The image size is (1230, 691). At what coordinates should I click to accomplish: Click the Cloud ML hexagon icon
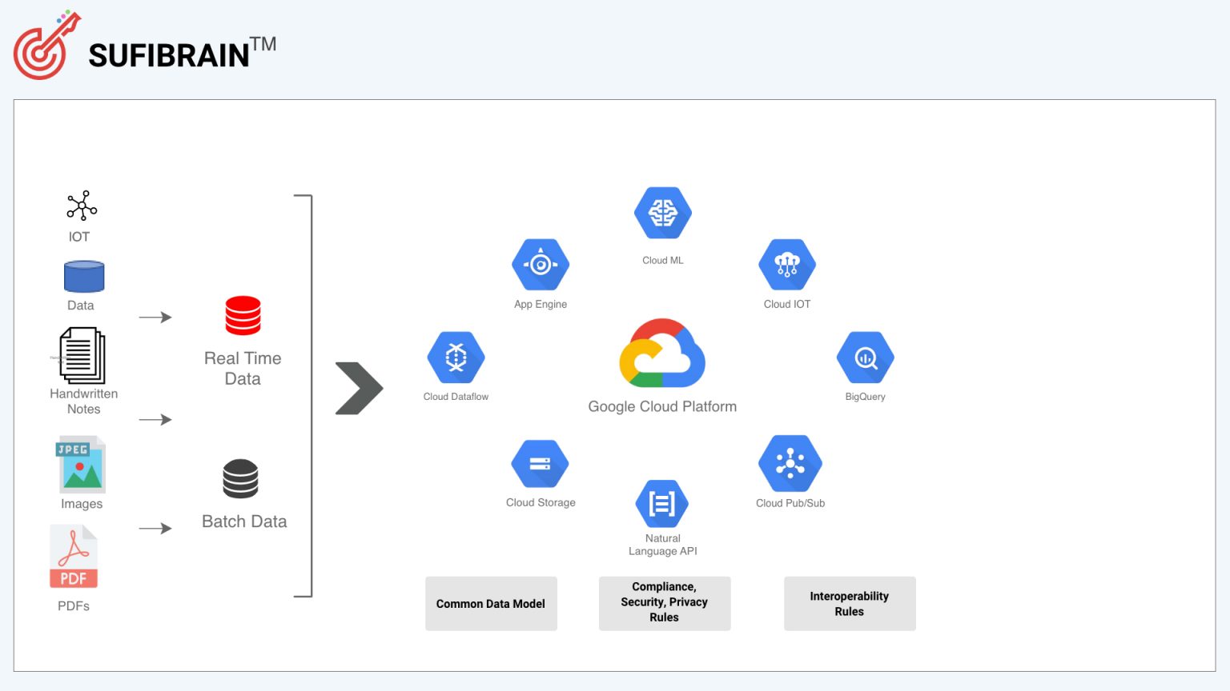(663, 214)
